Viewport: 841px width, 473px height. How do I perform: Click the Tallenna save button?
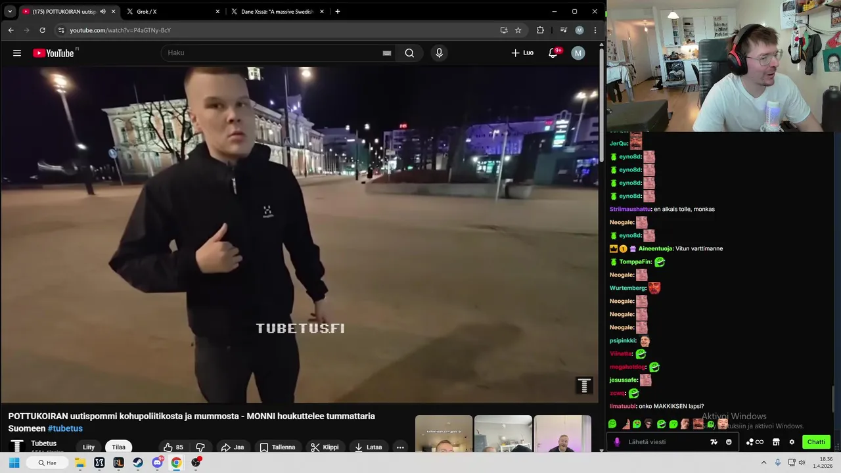(x=277, y=447)
